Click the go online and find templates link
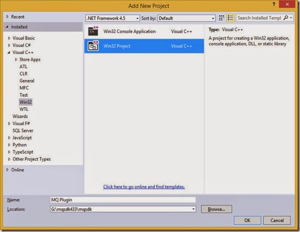This screenshot has height=232, width=300. coord(144,186)
